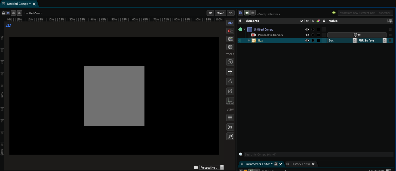
Task: Click the S column header
Action: (x=313, y=21)
